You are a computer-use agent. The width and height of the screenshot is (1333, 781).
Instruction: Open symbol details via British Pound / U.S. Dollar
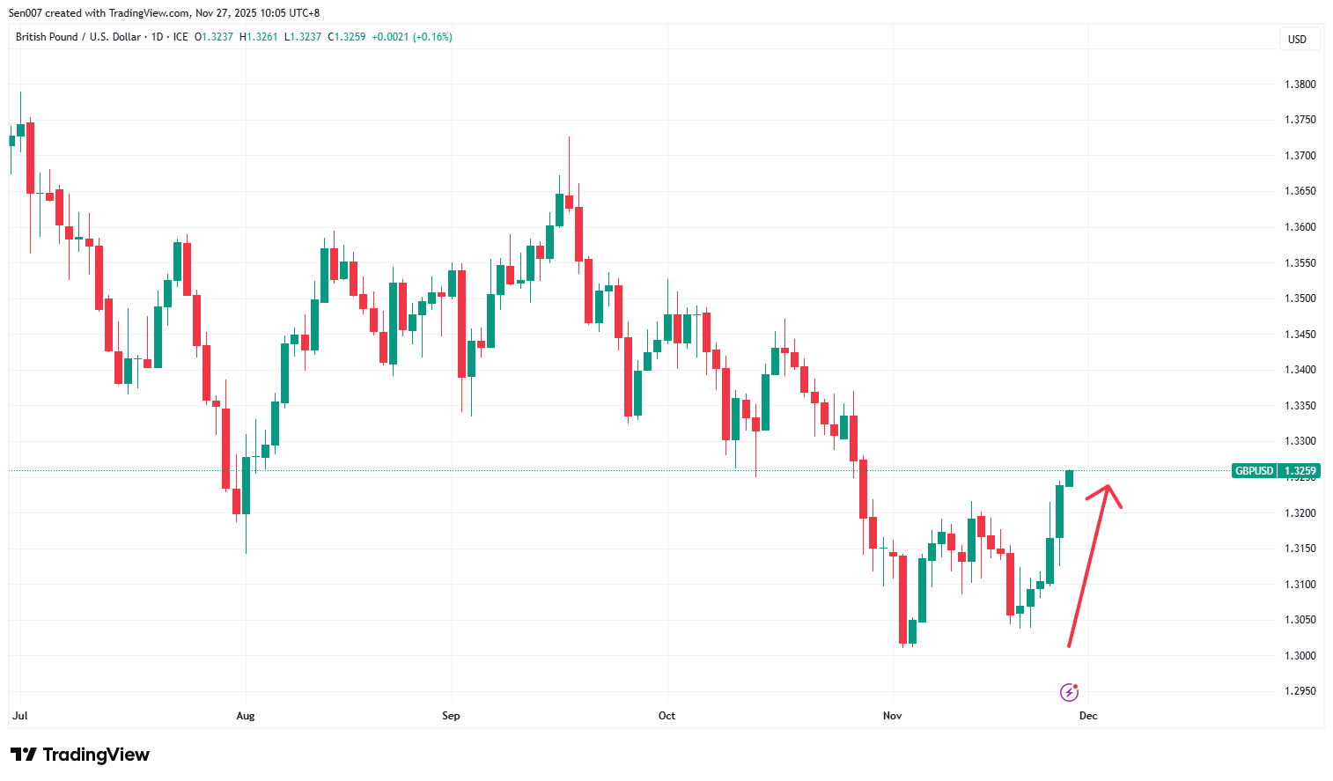(x=77, y=37)
